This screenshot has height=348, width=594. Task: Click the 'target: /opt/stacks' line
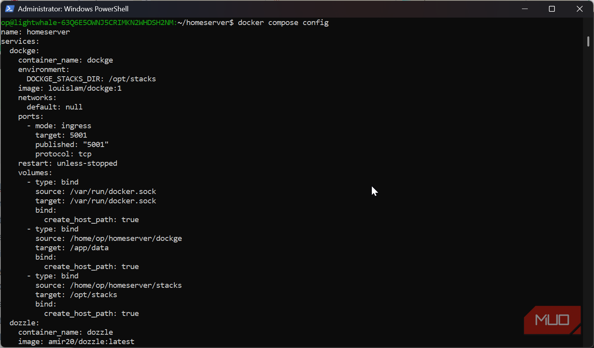[x=76, y=295]
